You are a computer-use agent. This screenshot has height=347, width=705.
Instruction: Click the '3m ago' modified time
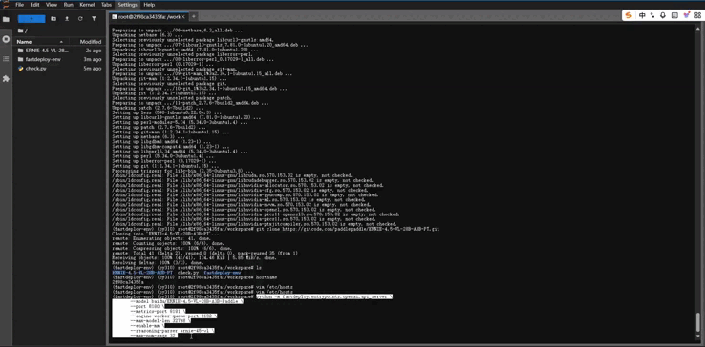click(x=93, y=59)
